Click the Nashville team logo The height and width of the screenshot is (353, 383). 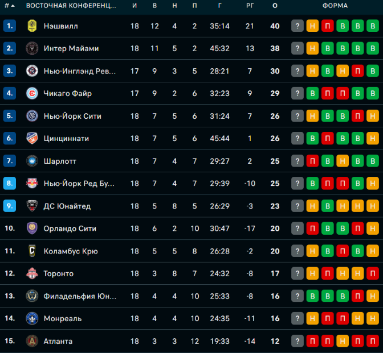(32, 26)
